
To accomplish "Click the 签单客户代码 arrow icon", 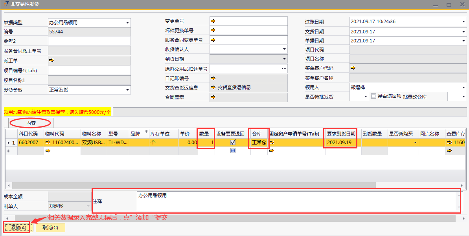I will point(353,68).
